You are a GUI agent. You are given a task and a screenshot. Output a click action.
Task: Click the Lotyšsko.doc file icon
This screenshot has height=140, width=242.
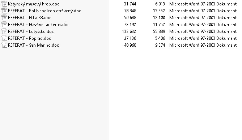tap(4, 31)
